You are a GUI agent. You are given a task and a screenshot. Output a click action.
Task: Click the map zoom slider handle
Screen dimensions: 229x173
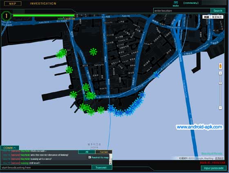tap(220, 83)
